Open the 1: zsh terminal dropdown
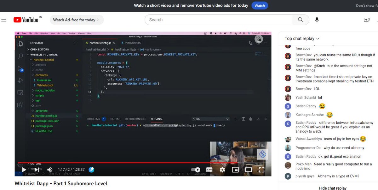The height and width of the screenshot is (190, 378). pyautogui.click(x=211, y=119)
